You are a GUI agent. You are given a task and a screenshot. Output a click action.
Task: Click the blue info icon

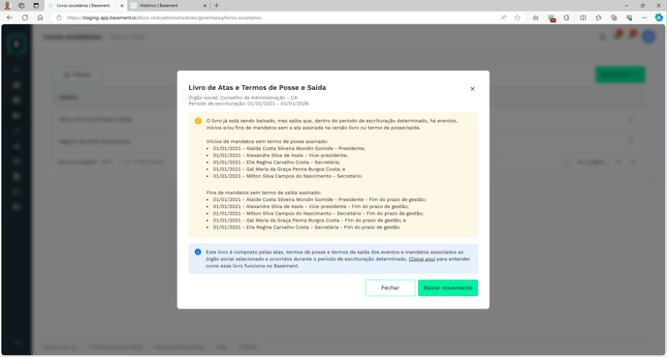[198, 253]
